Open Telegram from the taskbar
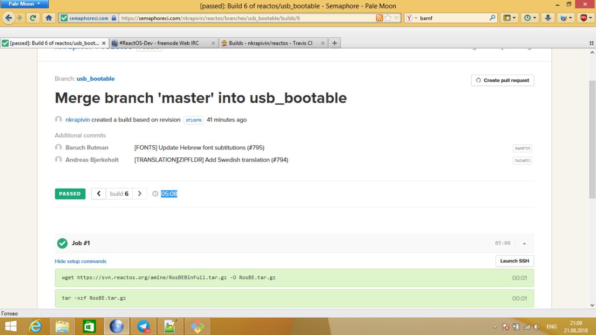 click(x=143, y=326)
